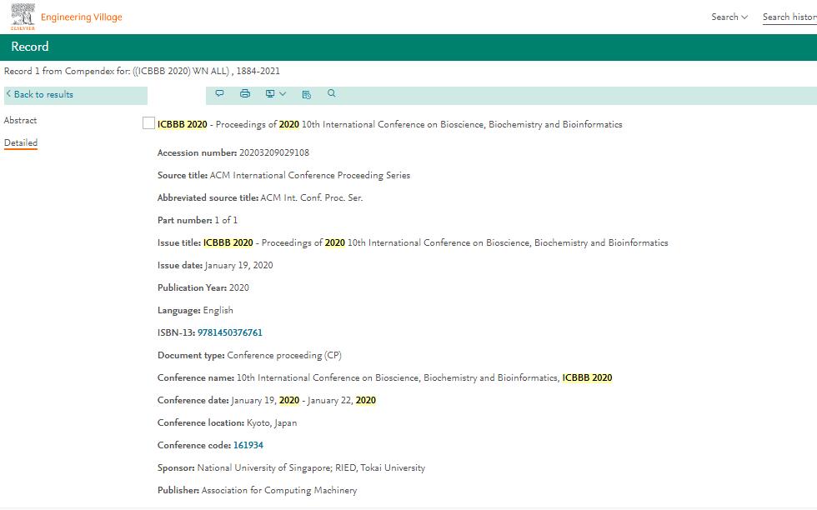
Task: Click the download record icon
Action: [270, 94]
